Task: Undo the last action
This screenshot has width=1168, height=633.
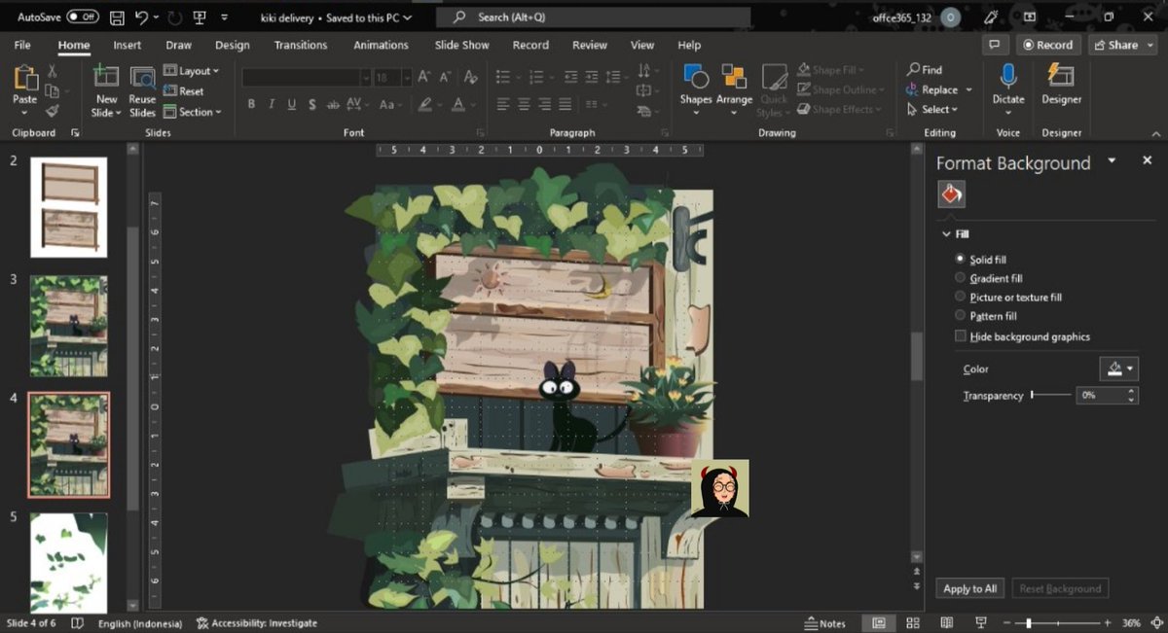Action: point(142,18)
